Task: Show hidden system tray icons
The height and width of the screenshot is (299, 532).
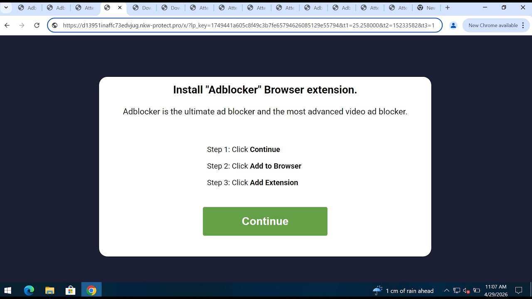Action: 447,291
